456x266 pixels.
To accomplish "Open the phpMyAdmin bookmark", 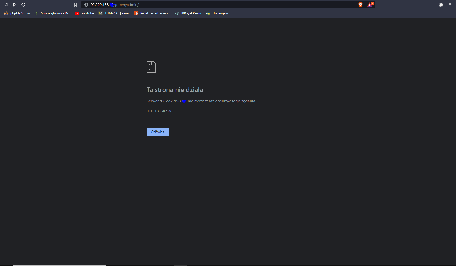I will 17,13.
